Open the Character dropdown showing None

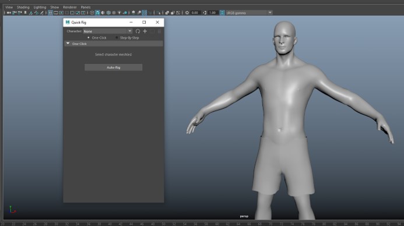click(x=108, y=31)
